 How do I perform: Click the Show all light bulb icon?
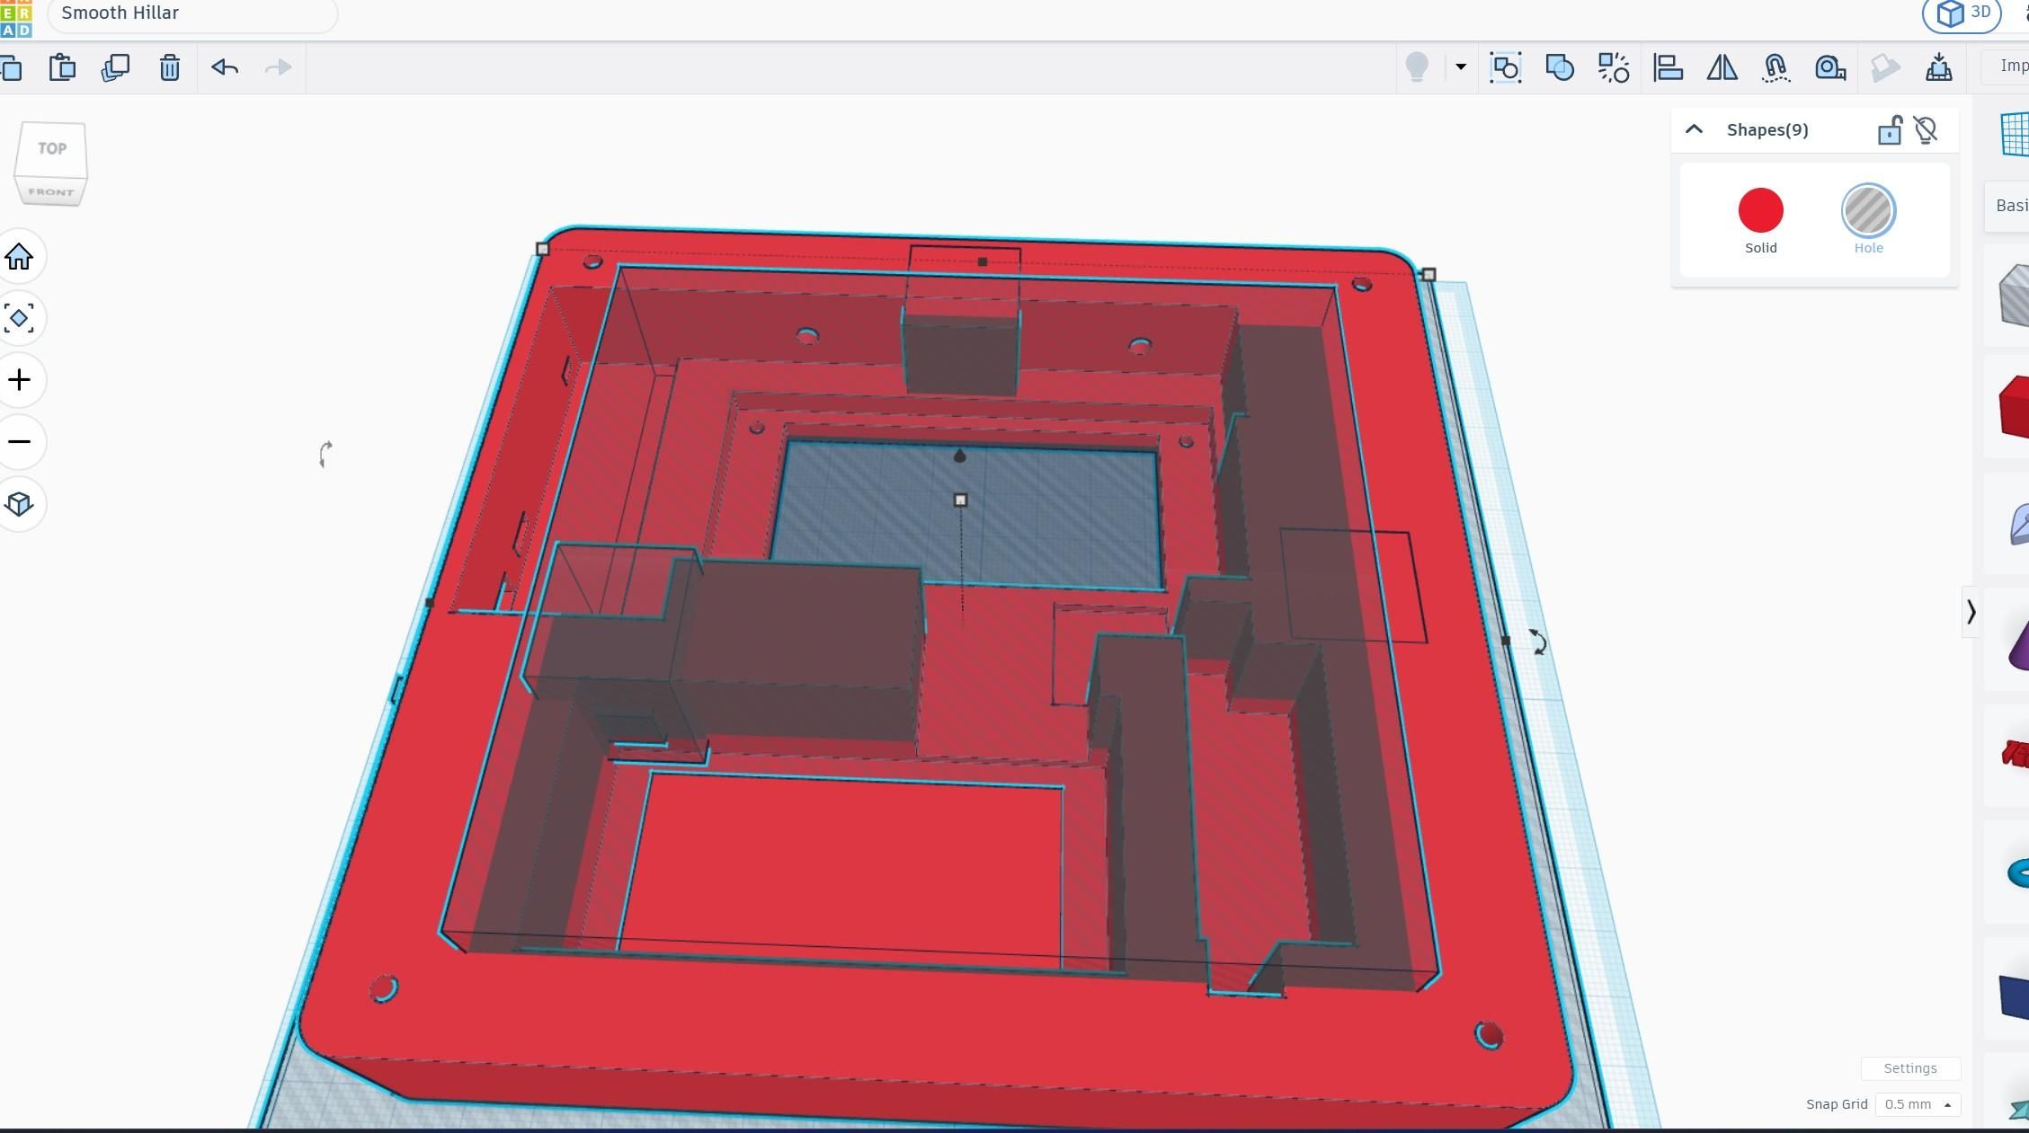coord(1417,67)
